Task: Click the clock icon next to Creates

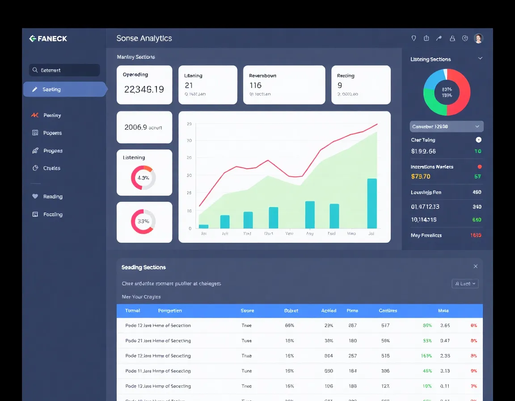Action: pyautogui.click(x=35, y=168)
